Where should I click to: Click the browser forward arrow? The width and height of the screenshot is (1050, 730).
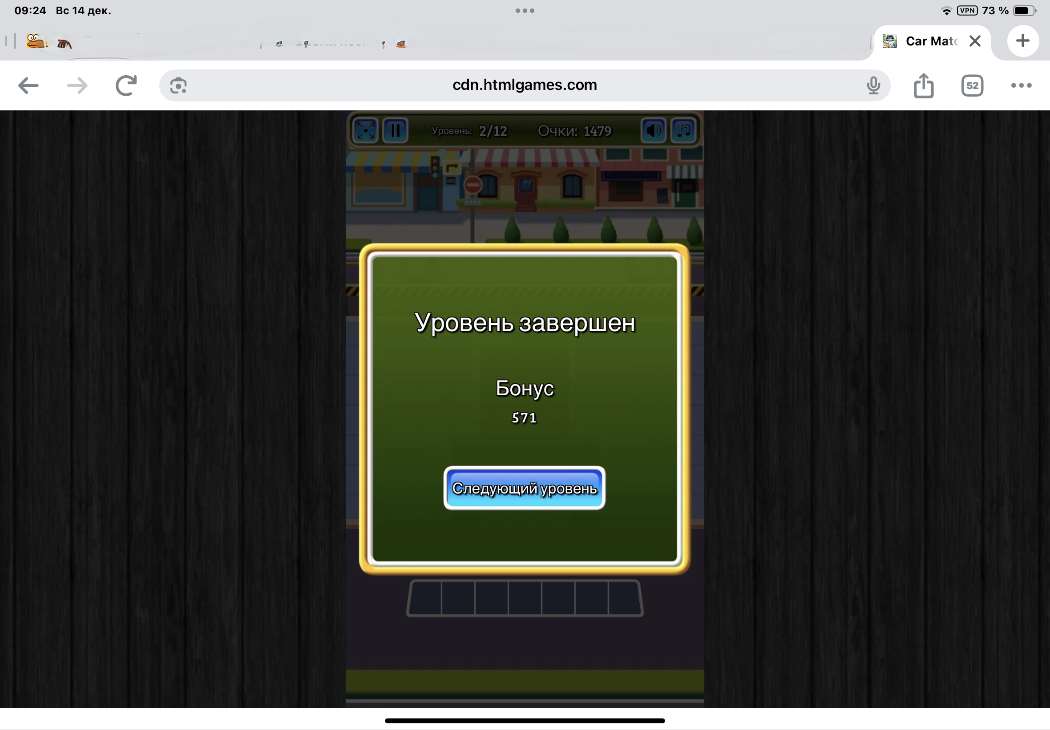pyautogui.click(x=77, y=85)
